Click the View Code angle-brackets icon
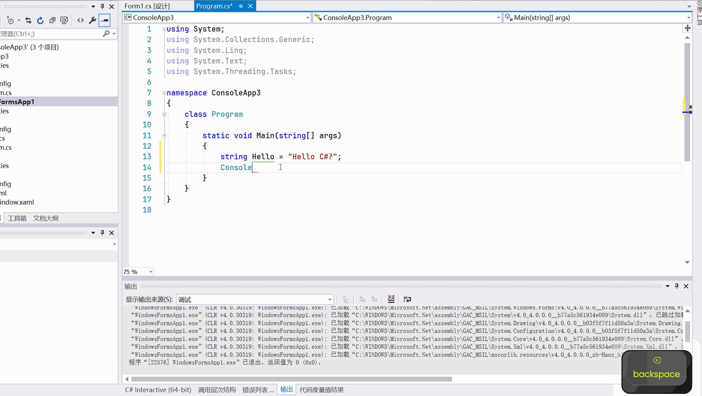This screenshot has width=702, height=396. click(x=81, y=20)
